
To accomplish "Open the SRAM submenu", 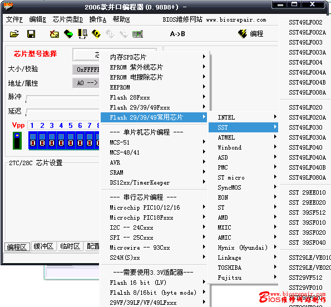I will (x=154, y=172).
